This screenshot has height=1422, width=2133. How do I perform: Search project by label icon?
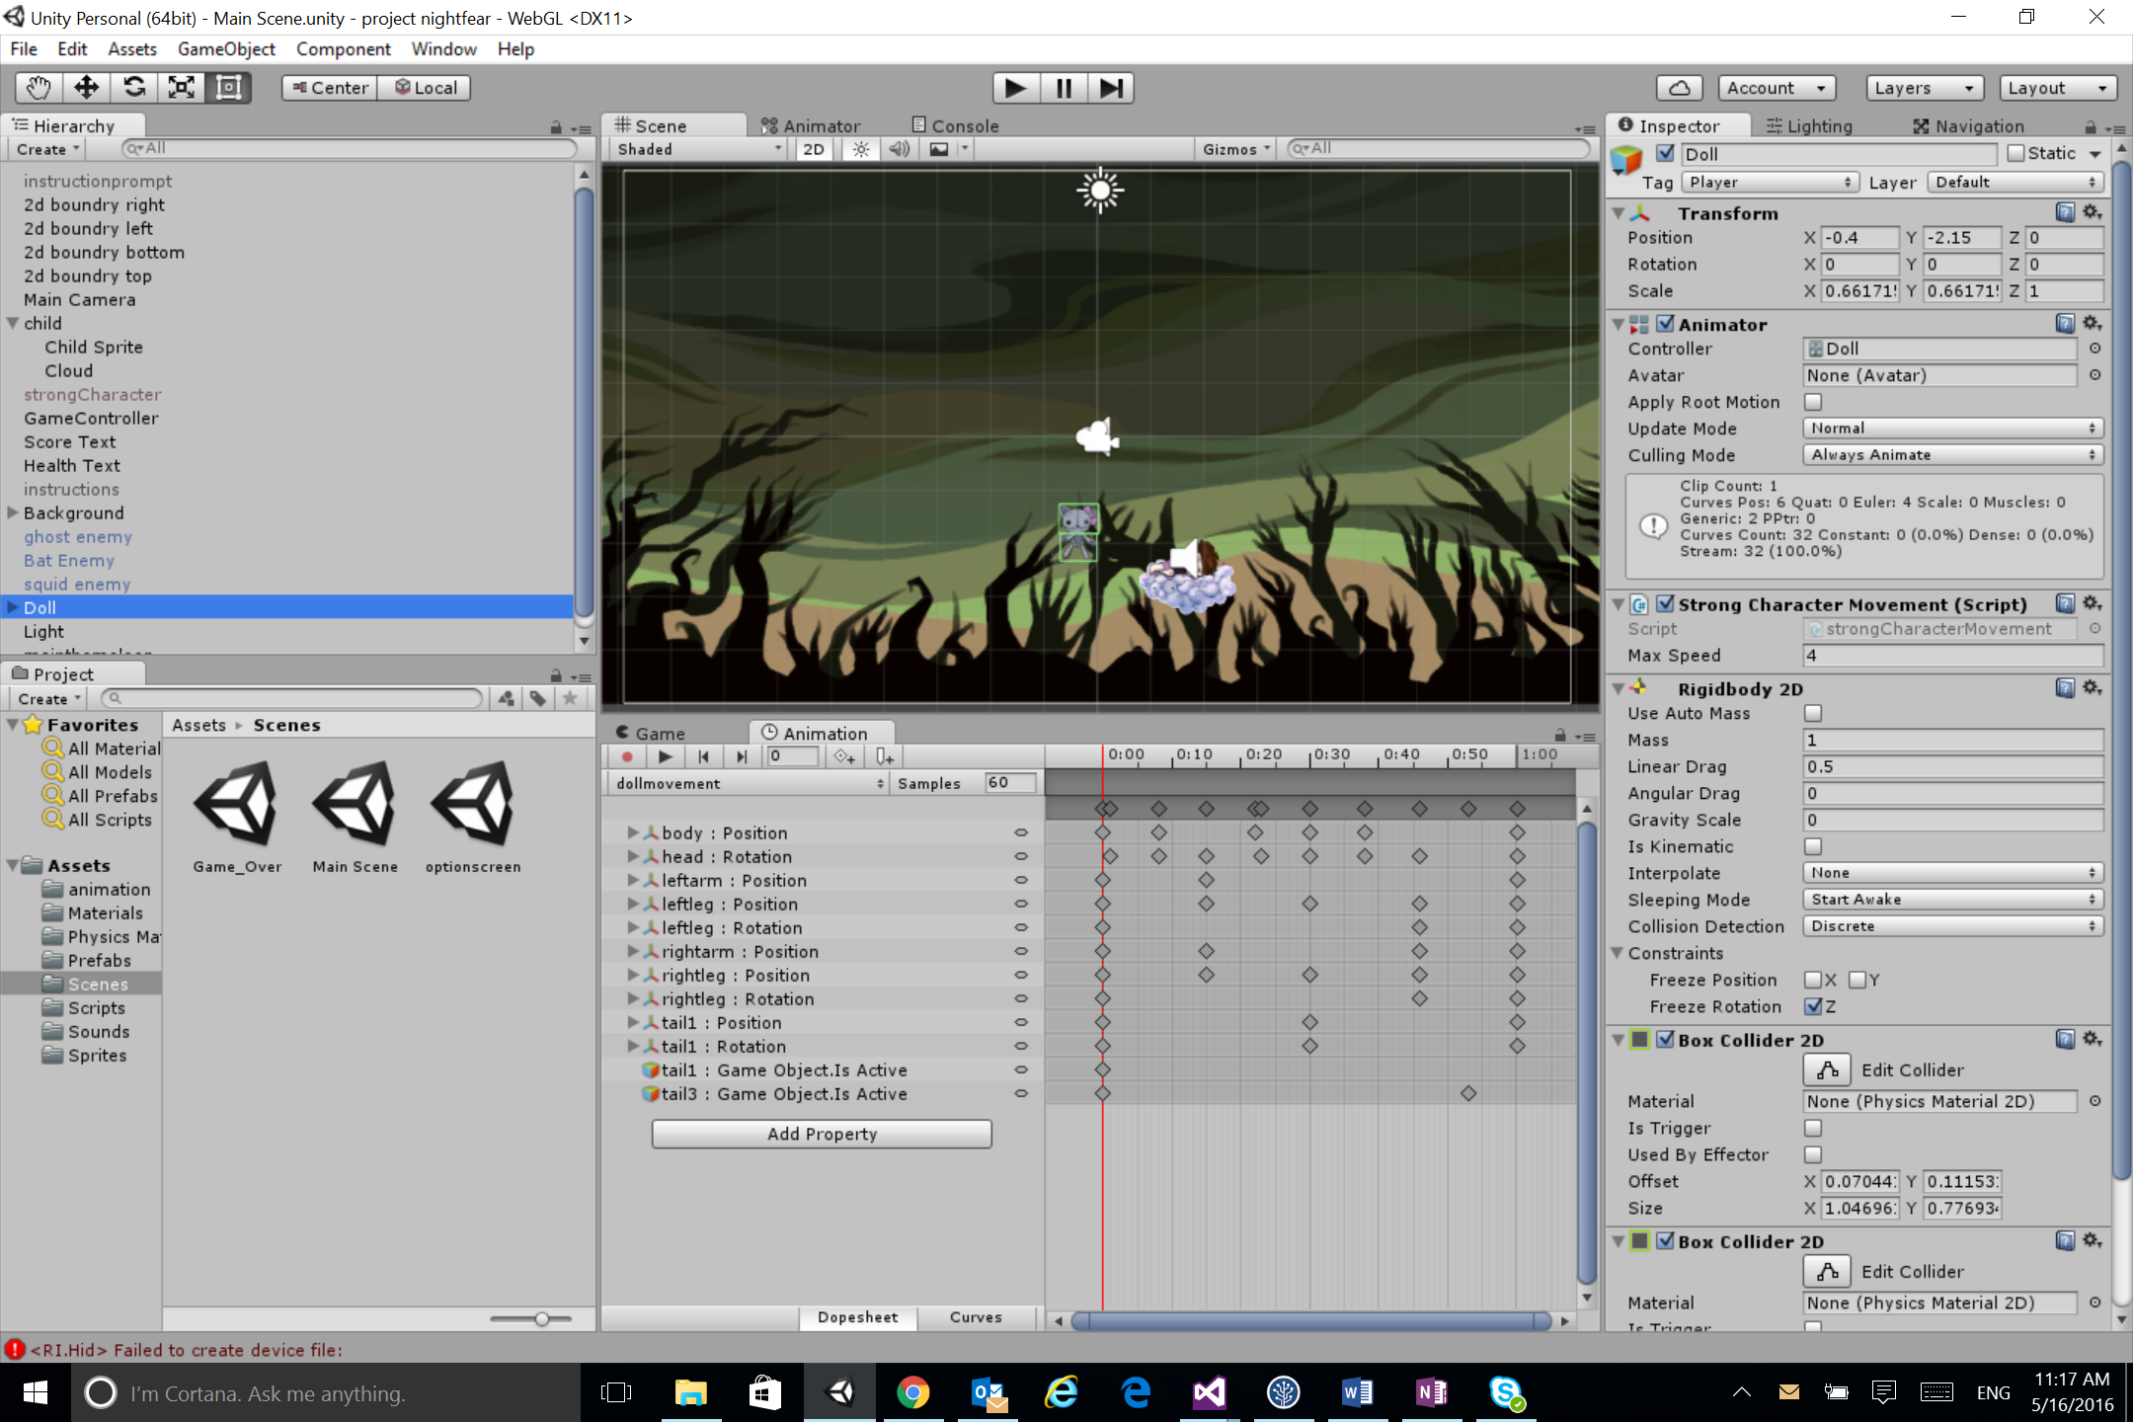click(537, 698)
